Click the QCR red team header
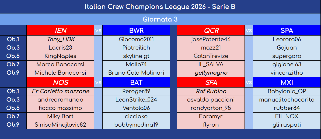Viewport: 321px width, 139px height. [211, 30]
